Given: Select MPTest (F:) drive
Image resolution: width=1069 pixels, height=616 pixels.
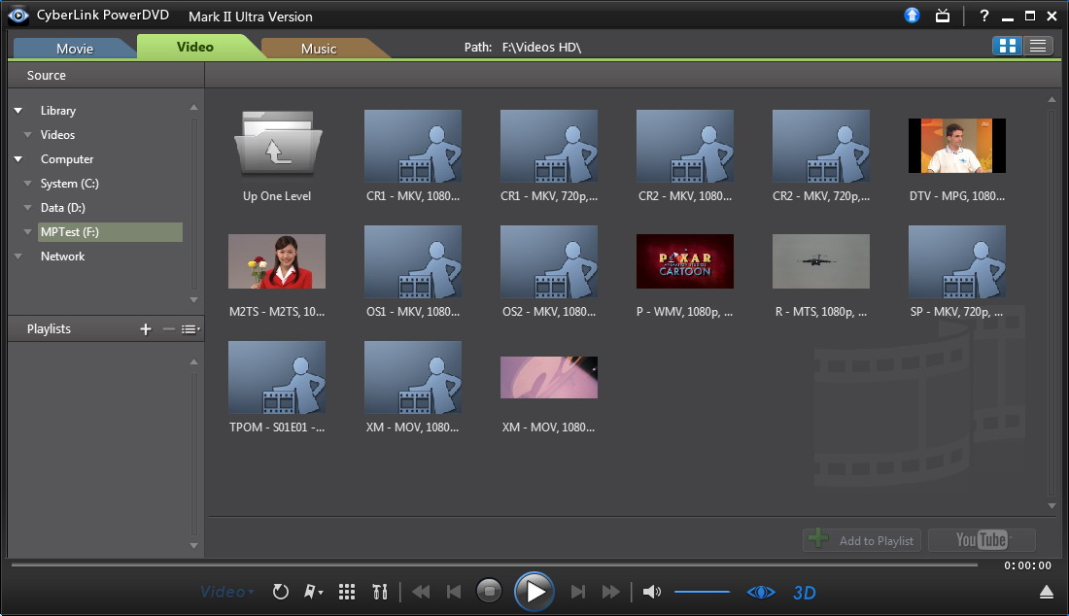Looking at the screenshot, I should [x=110, y=232].
